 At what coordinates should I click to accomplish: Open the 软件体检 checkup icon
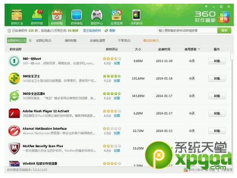[x=77, y=17]
